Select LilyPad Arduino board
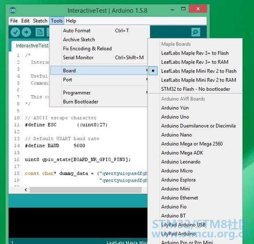 click(x=195, y=234)
